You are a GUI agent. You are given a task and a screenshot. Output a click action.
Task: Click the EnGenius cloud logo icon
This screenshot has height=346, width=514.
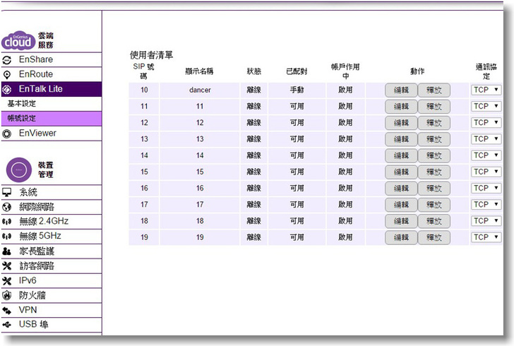click(x=17, y=41)
